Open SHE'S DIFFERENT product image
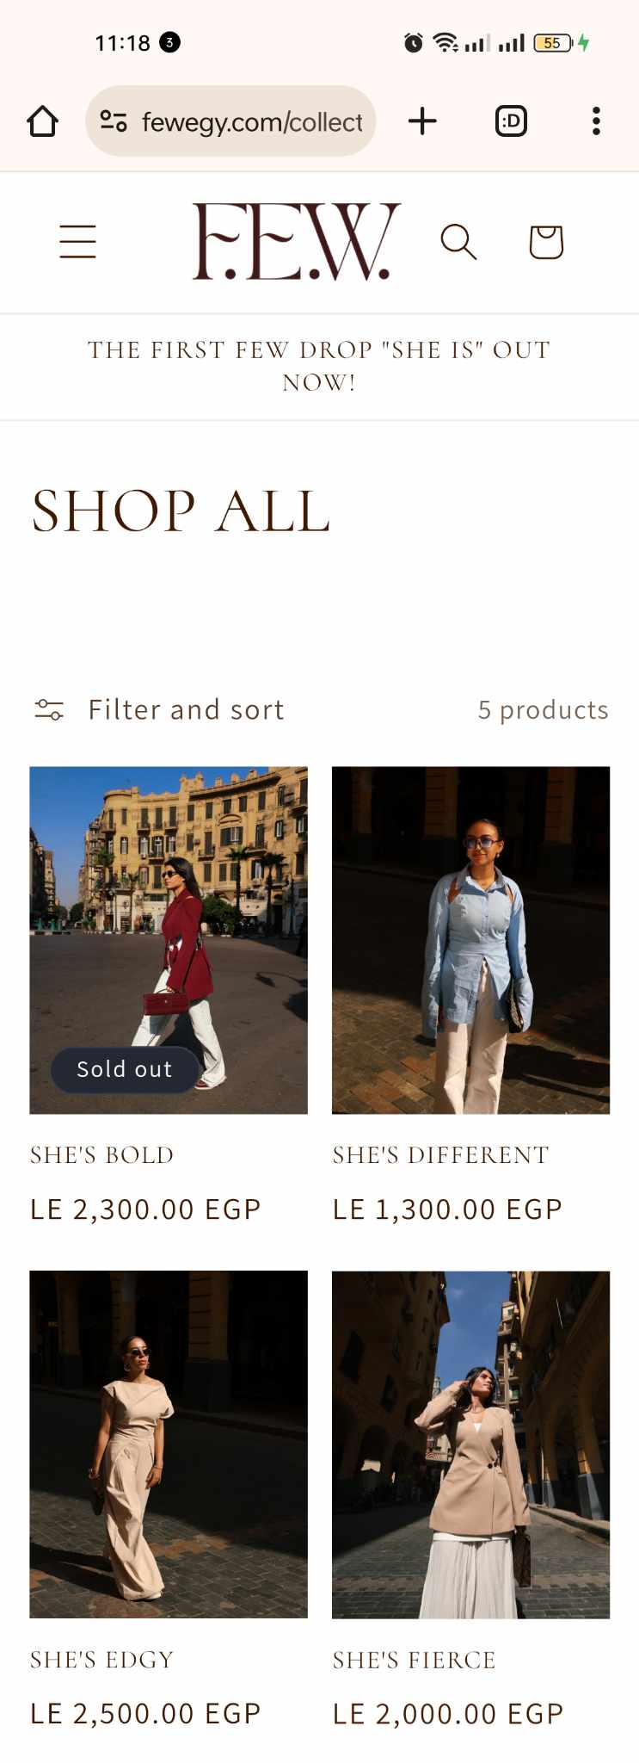Screen dimensions: 639x1763 pyautogui.click(x=470, y=940)
